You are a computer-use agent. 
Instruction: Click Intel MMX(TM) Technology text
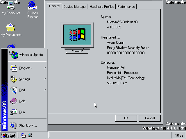[126, 78]
